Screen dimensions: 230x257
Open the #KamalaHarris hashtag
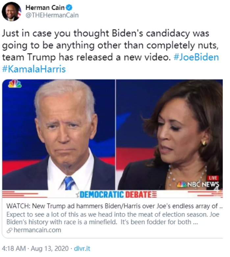point(34,69)
